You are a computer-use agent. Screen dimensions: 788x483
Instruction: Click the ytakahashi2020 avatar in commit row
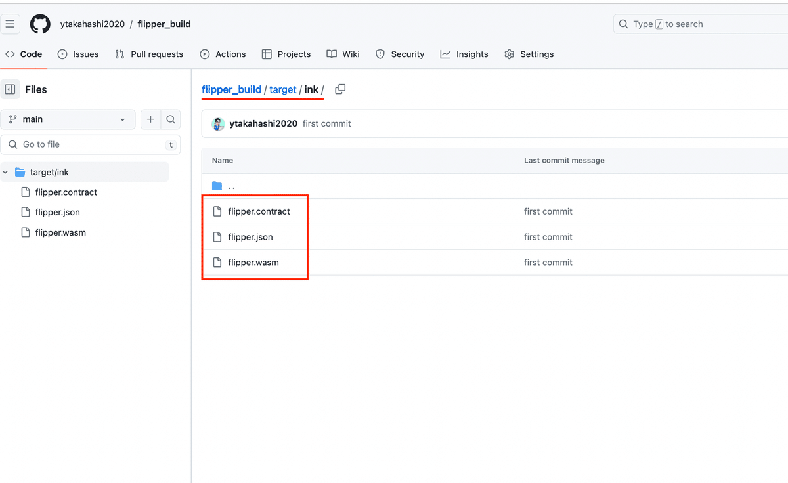point(218,123)
